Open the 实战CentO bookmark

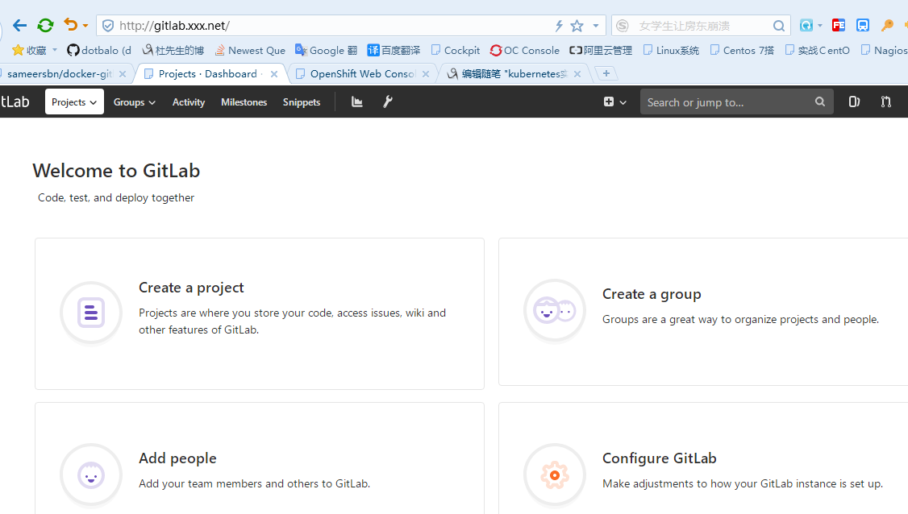[817, 51]
